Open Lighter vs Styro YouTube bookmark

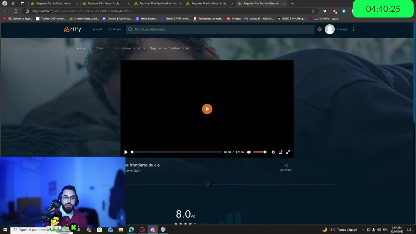(x=18, y=19)
